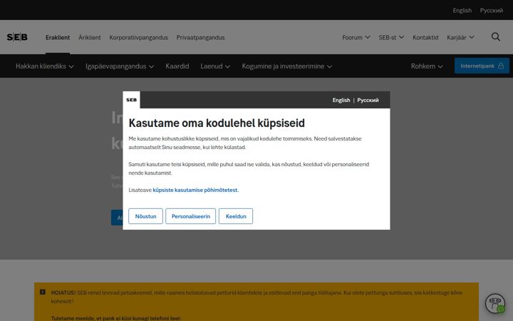Click the SEB logo in the header
The image size is (513, 321).
click(17, 37)
